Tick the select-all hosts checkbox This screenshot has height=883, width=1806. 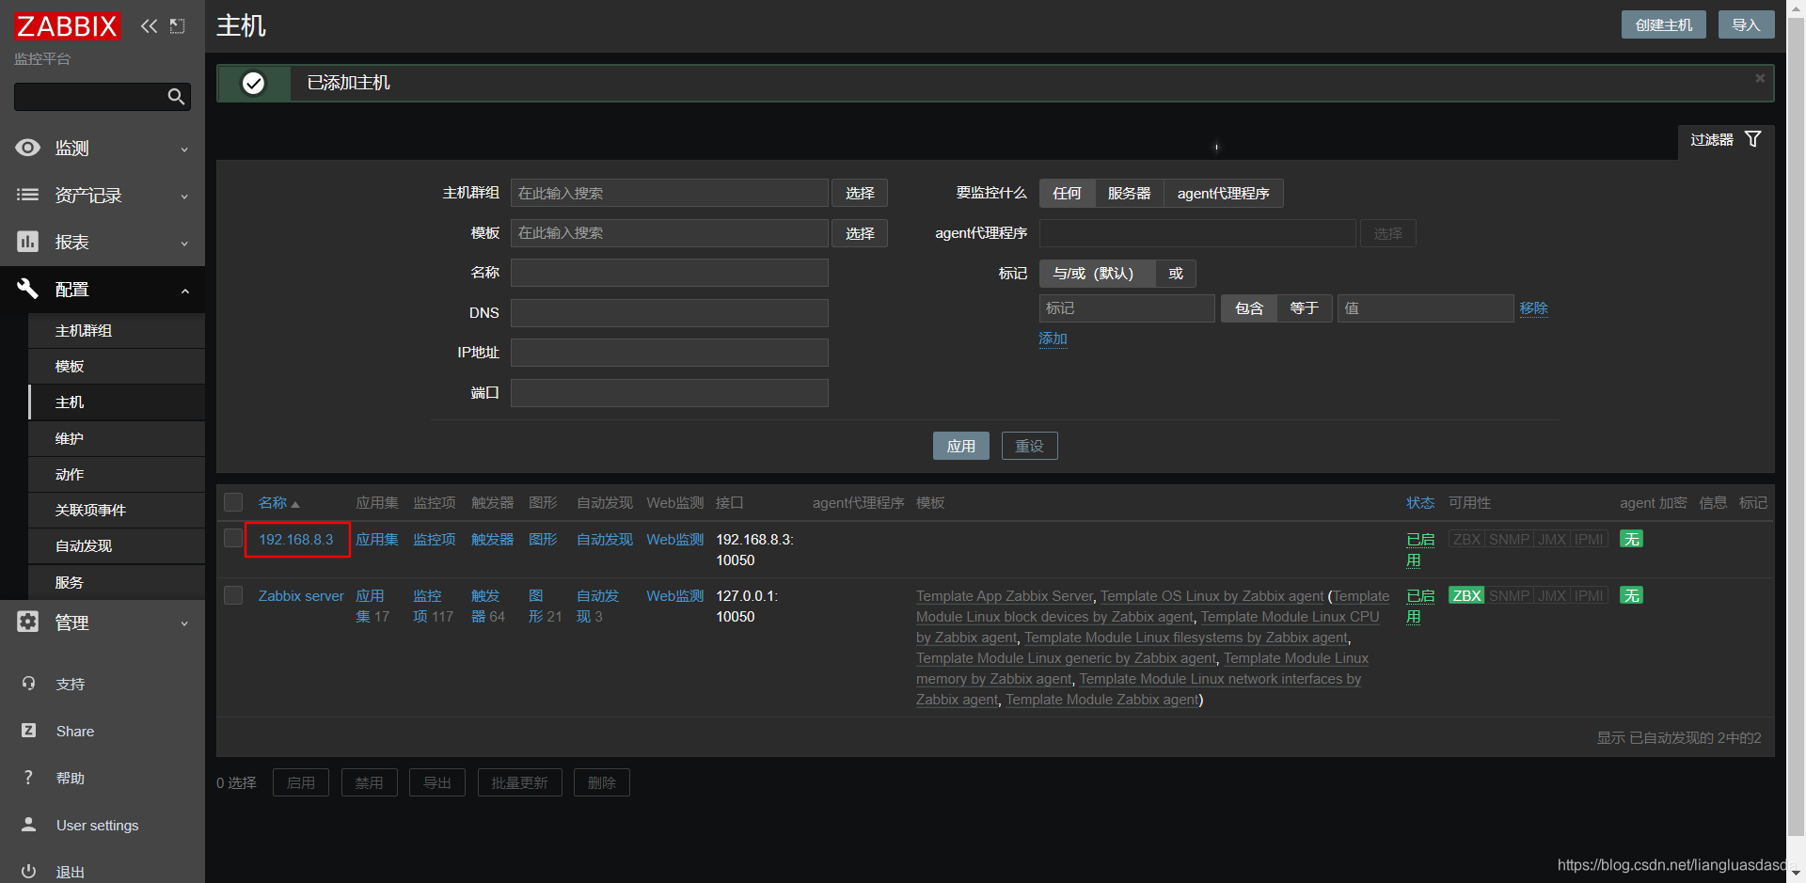click(x=233, y=502)
